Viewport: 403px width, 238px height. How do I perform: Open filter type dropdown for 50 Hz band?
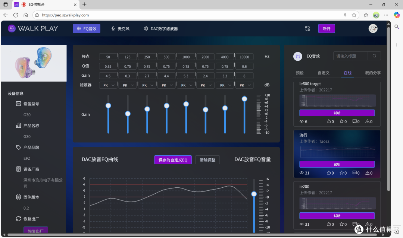tap(108, 85)
